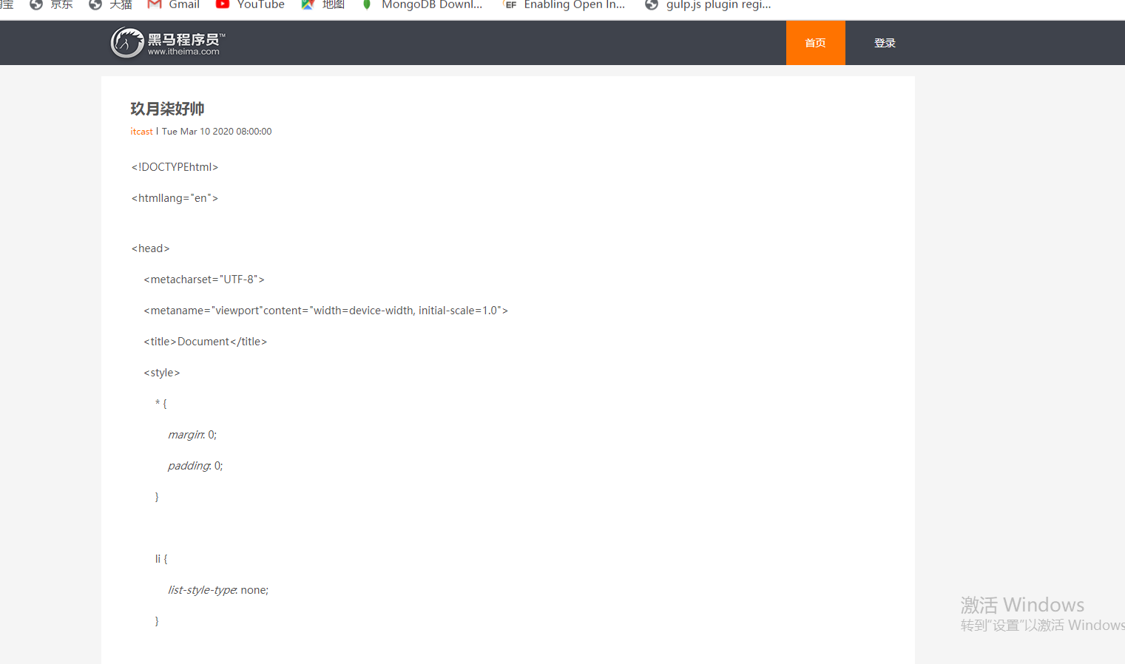The image size is (1125, 664).
Task: Click the date Tue Mar 10 2020 08:00:00
Action: pos(217,132)
